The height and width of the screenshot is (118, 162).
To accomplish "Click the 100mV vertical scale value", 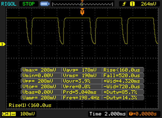I will tap(27, 114).
